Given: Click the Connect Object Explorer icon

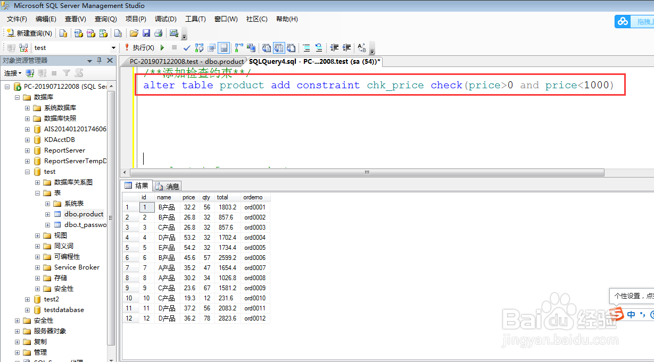Looking at the screenshot, I should coord(30,73).
